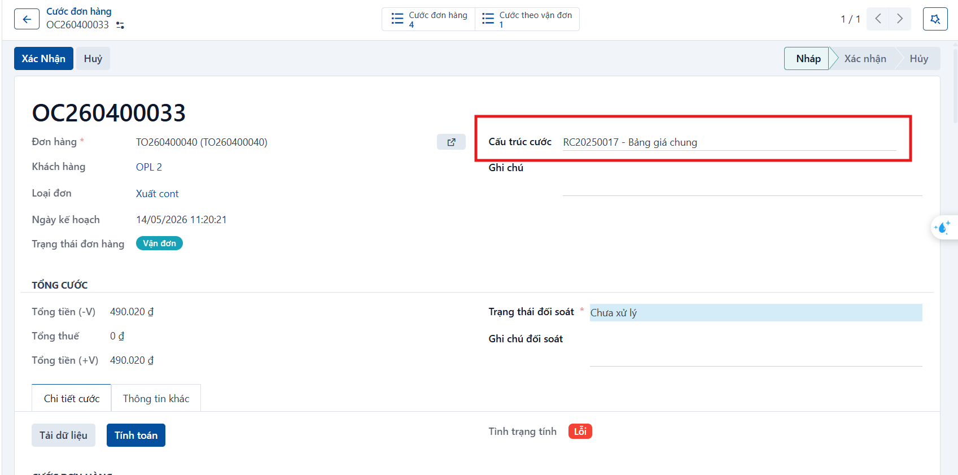Click Ghi chú đối soát input field
This screenshot has width=958, height=475.
(x=756, y=349)
